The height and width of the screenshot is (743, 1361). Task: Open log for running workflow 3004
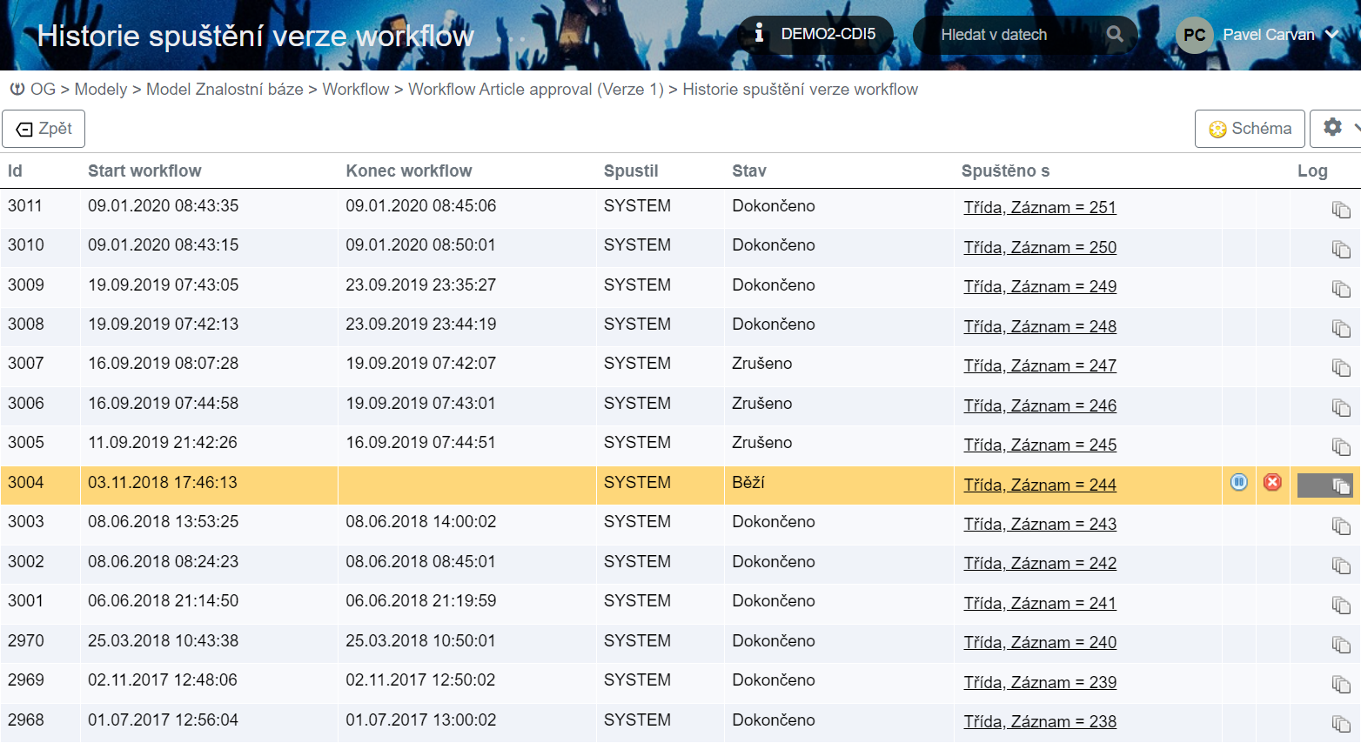click(1341, 485)
